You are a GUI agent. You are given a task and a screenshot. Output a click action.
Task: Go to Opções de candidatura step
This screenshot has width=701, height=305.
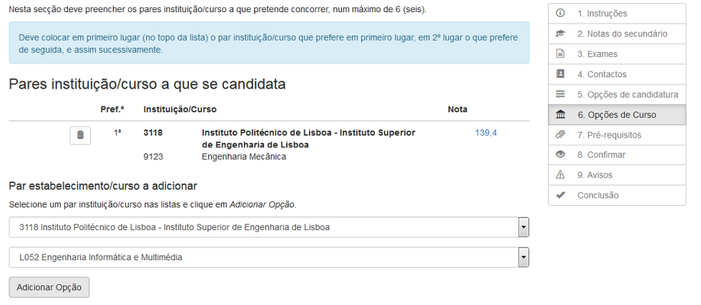(x=627, y=94)
